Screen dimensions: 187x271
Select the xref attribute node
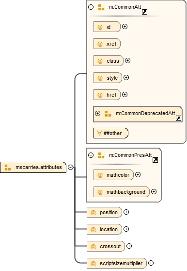tap(107, 44)
